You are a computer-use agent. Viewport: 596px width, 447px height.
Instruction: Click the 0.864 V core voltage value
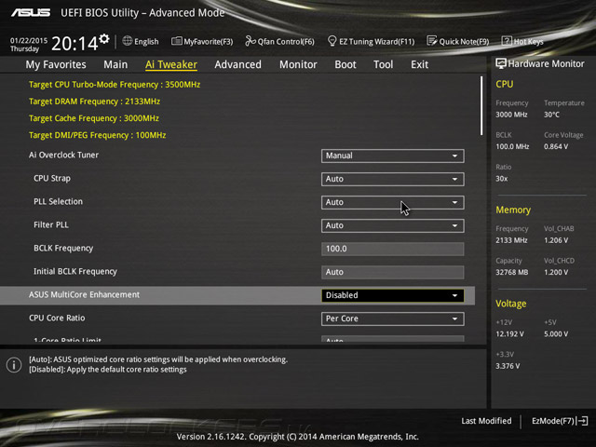click(556, 146)
